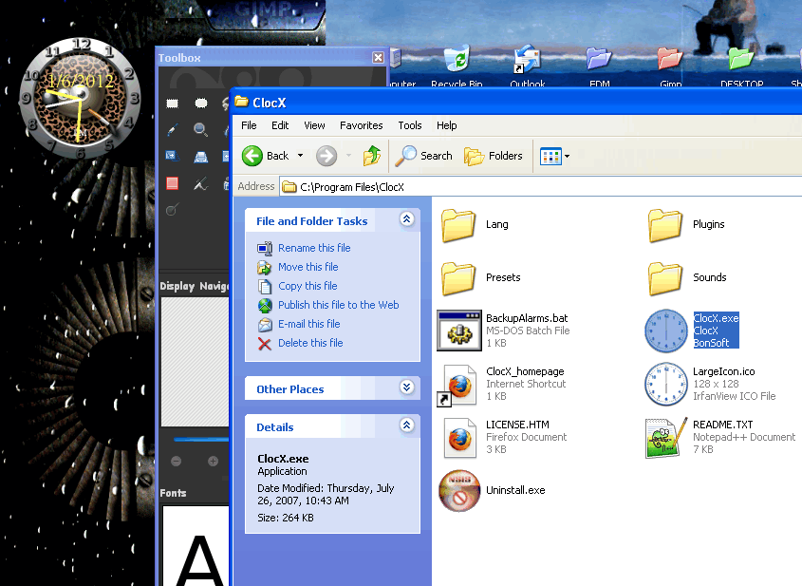Click the Recycle Bin desktop icon

click(x=457, y=60)
